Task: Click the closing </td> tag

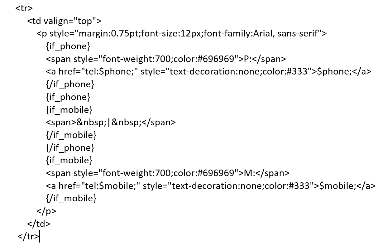Action: point(39,224)
